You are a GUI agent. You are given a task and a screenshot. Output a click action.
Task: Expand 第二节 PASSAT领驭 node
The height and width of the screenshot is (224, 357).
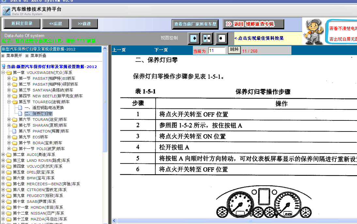pos(9,84)
